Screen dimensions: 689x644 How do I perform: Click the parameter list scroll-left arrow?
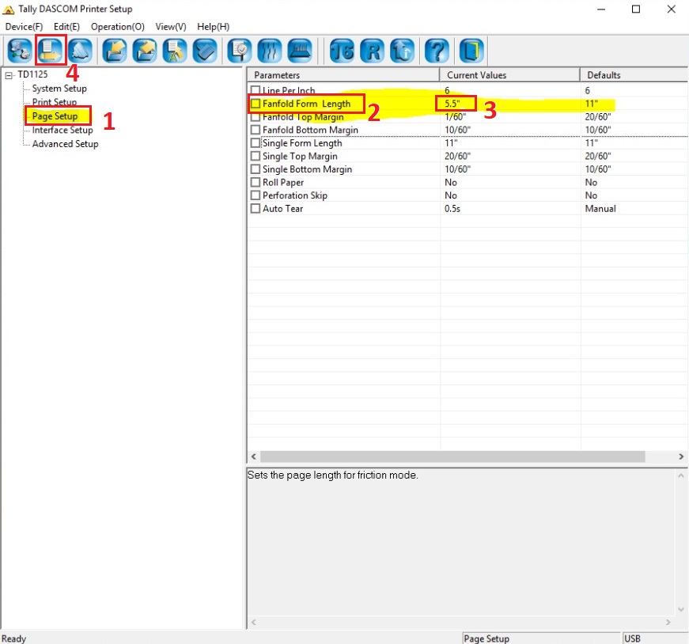pyautogui.click(x=254, y=456)
